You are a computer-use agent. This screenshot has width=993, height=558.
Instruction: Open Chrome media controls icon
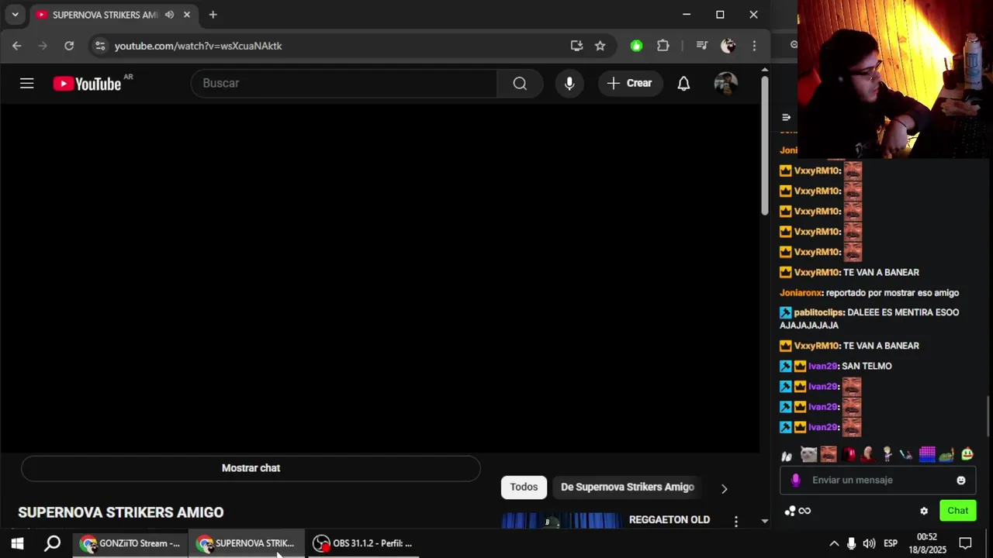point(702,46)
